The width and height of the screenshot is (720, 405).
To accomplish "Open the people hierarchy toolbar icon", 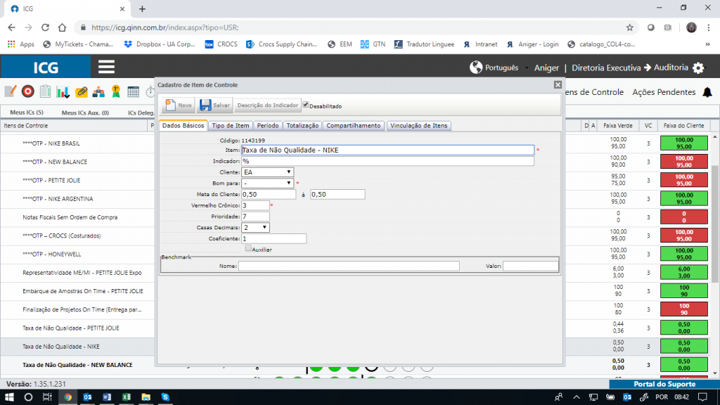I will [x=98, y=91].
